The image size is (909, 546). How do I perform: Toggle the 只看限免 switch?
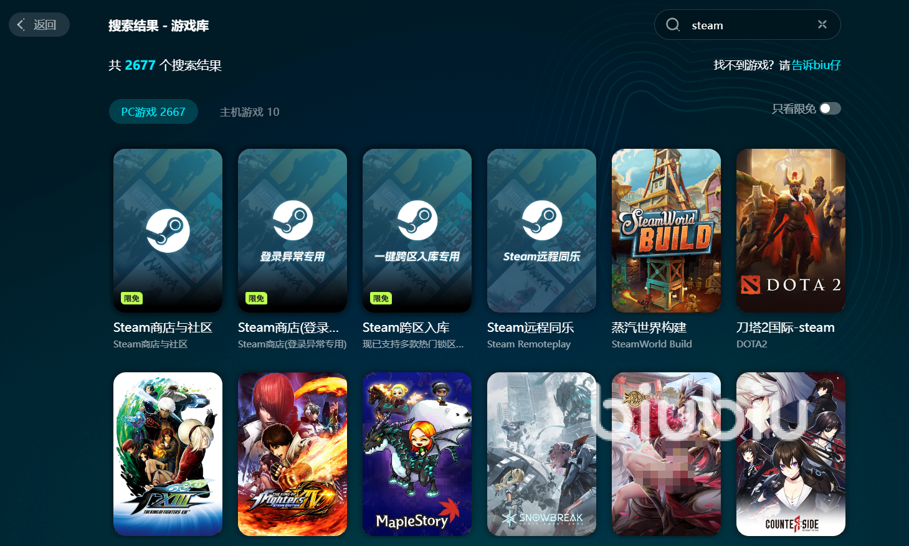pos(830,108)
